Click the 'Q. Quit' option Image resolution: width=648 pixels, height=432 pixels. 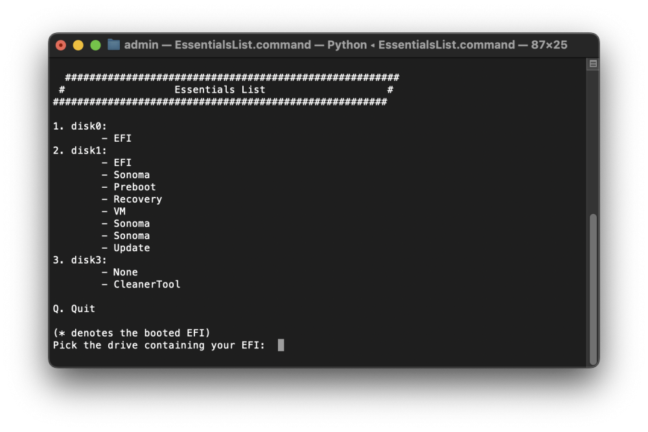[x=74, y=308]
